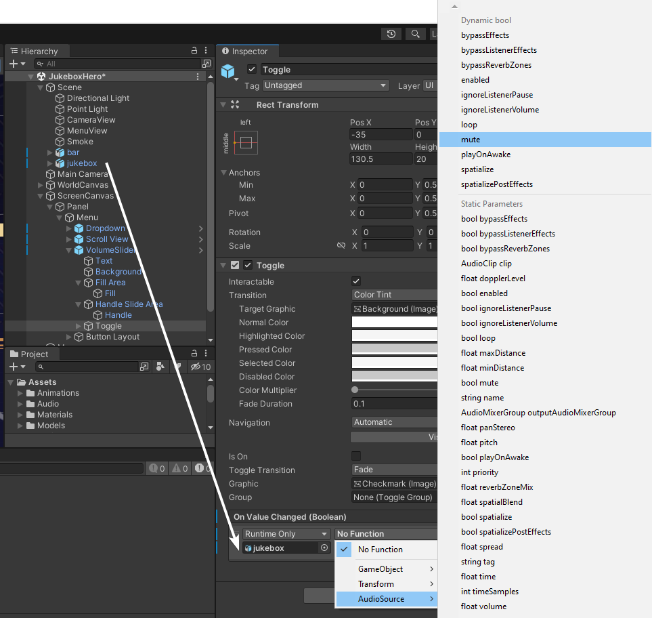This screenshot has height=618, width=652.
Task: Click the Pressed Color swatch
Action: click(x=394, y=349)
